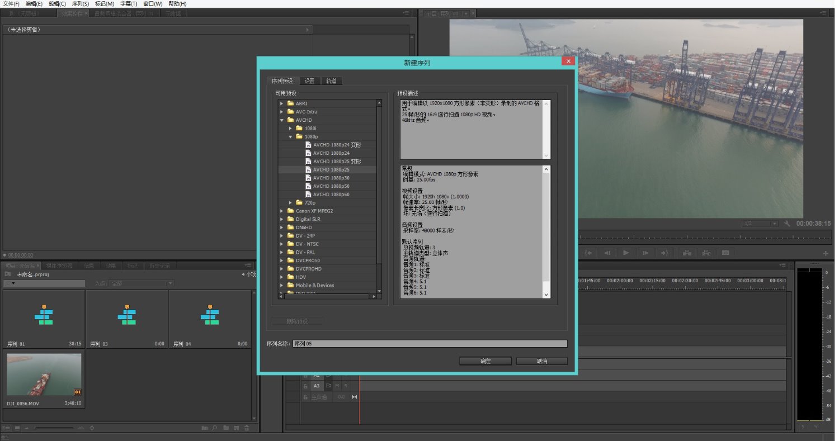
Task: Toggle mute M on track A3
Action: click(337, 386)
